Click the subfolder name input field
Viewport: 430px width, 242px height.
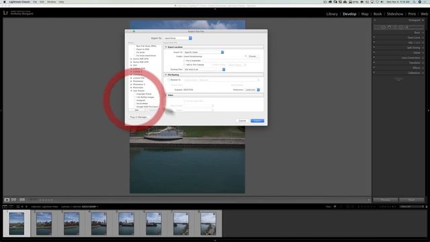coord(231,61)
